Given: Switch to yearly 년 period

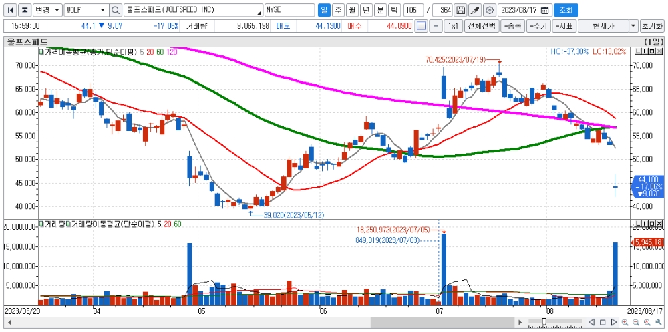Looking at the screenshot, I should [366, 10].
